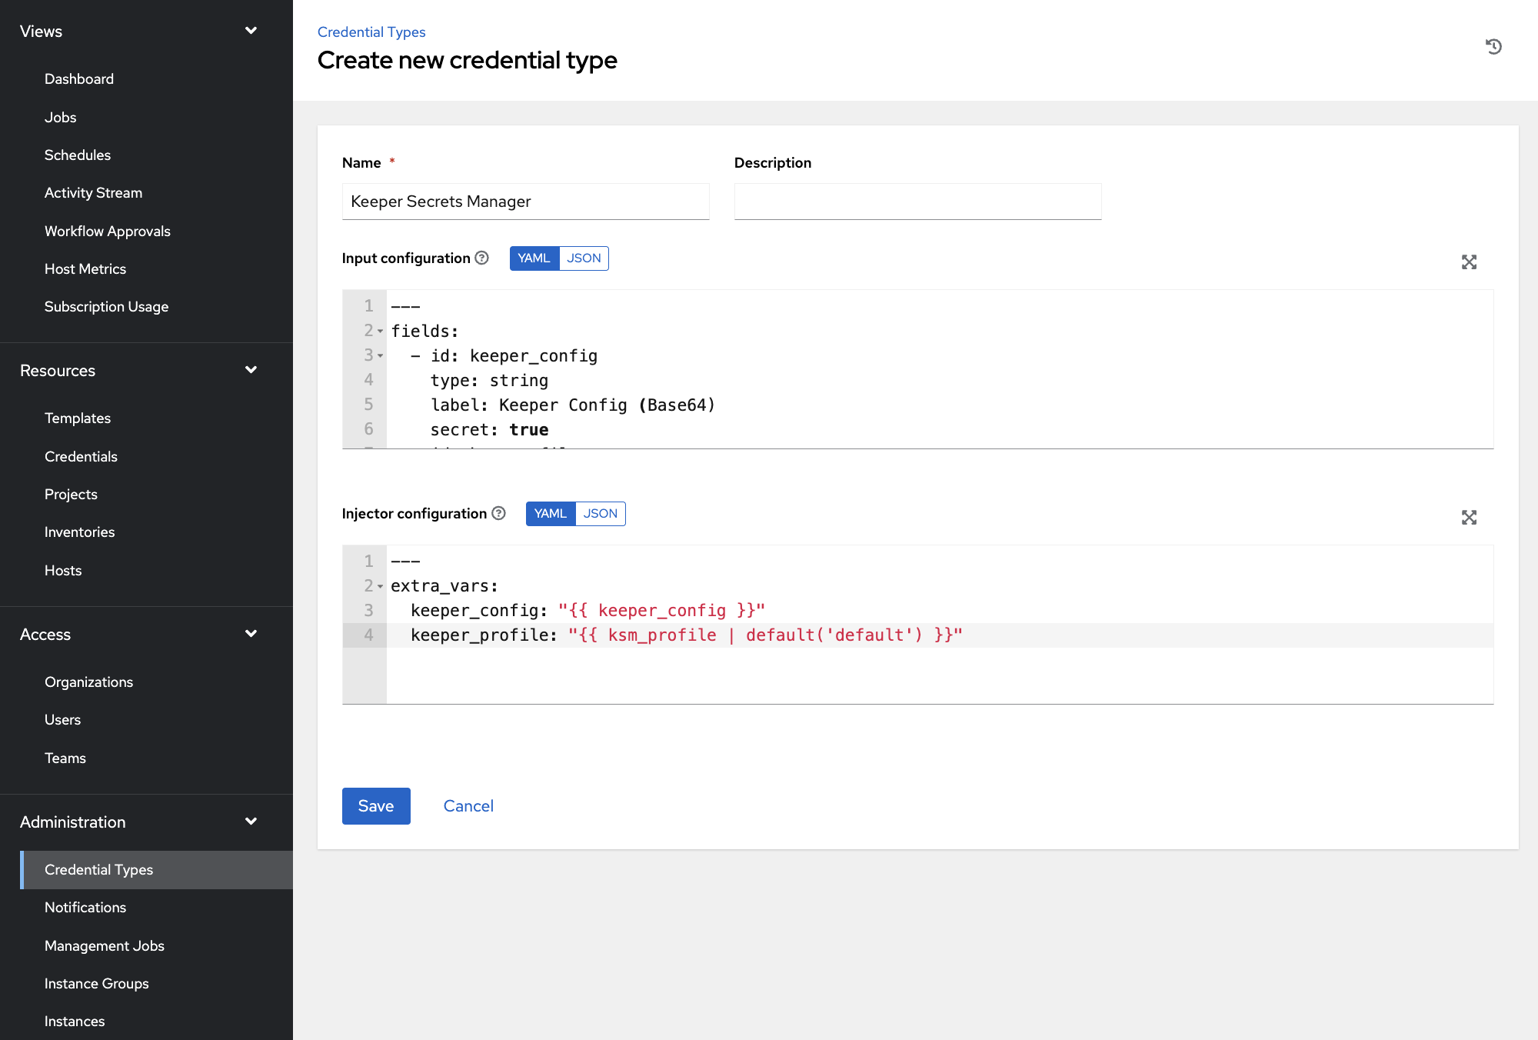Cancel creating the credential type

(x=468, y=806)
